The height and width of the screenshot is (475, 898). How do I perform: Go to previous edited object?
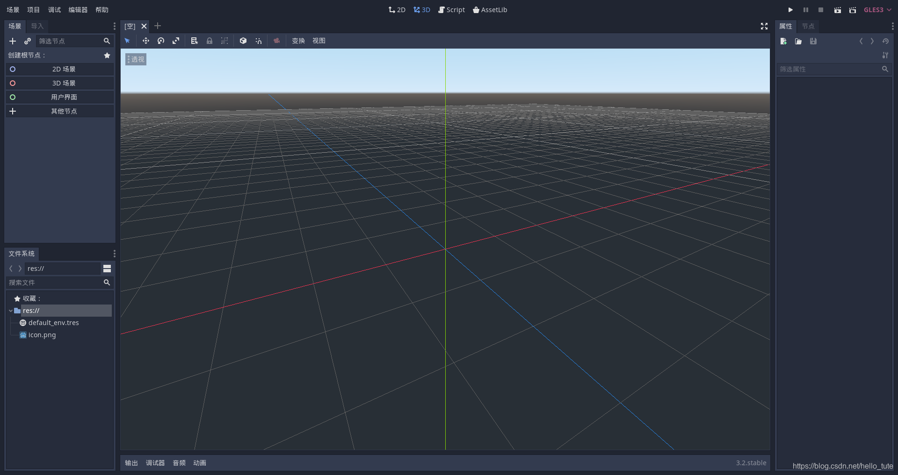click(x=861, y=41)
